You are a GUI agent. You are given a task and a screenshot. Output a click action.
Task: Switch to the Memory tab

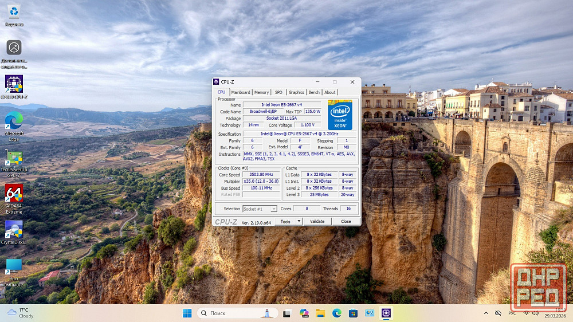click(261, 92)
